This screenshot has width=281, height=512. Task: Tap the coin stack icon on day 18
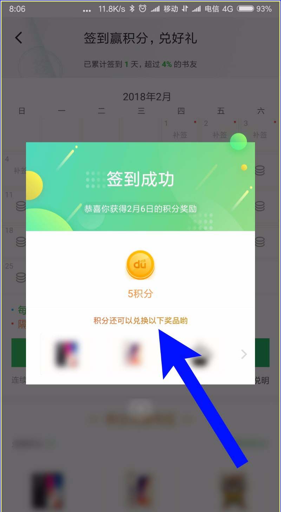(21, 242)
